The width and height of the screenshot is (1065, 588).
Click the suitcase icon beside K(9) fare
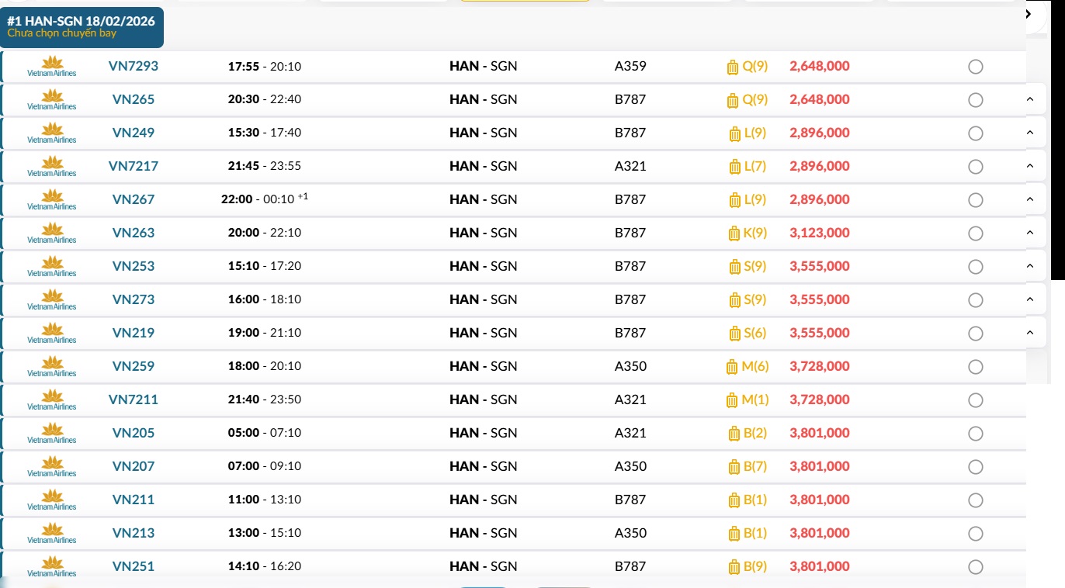[734, 233]
